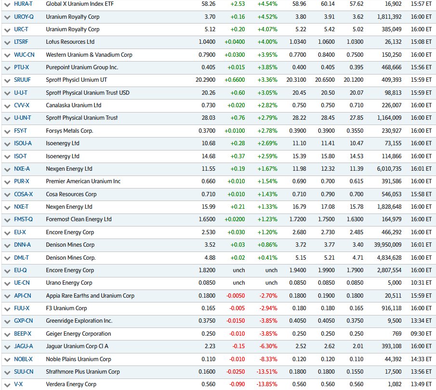436x390 pixels.
Task: Expand the HURA-T row chevron
Action: tap(7, 4)
